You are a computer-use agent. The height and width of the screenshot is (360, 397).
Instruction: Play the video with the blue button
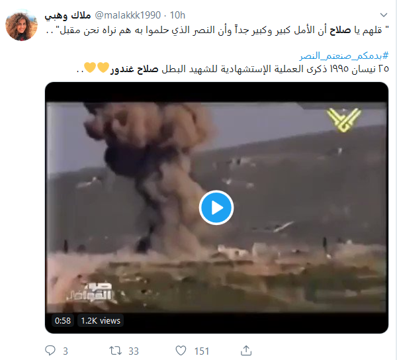(216, 208)
